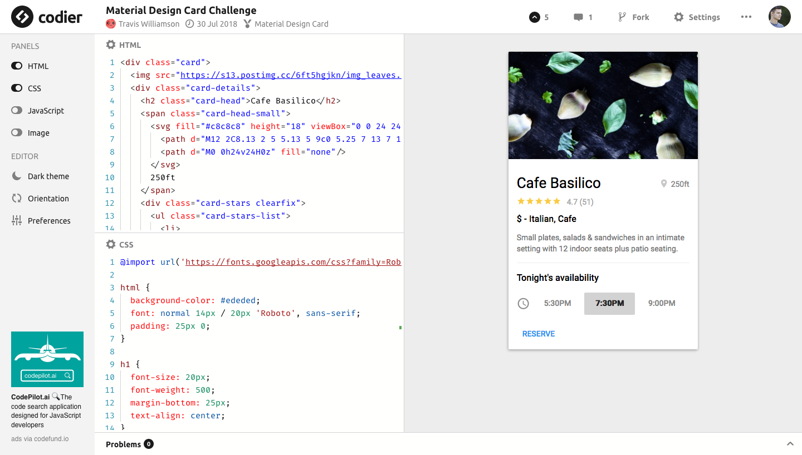The height and width of the screenshot is (455, 802).
Task: Click the HTML panel gear icon
Action: coord(111,45)
